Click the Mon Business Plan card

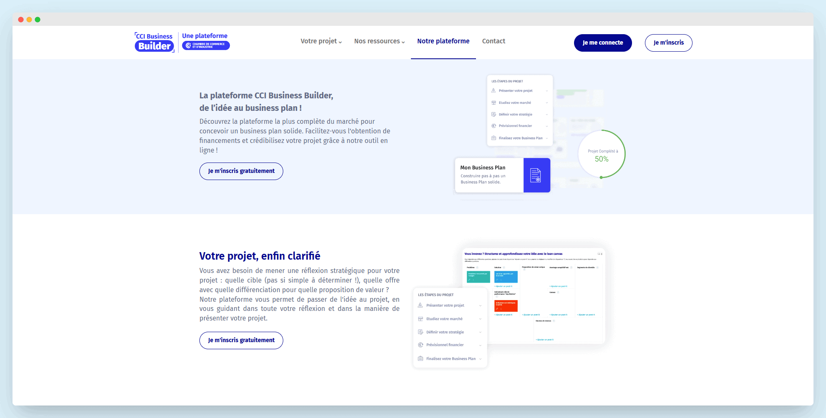[x=502, y=175]
